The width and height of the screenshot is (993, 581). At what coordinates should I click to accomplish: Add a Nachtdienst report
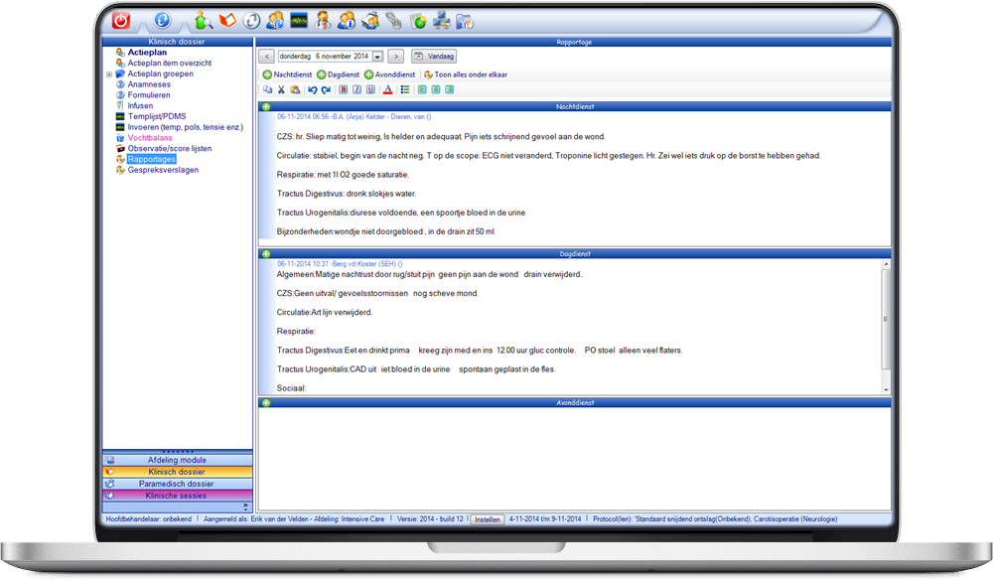[288, 74]
